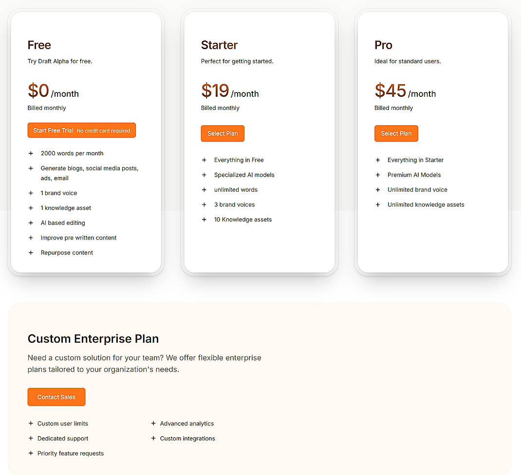This screenshot has height=475, width=521.
Task: Click the plus beside "3 brand voices"
Action: 204,205
